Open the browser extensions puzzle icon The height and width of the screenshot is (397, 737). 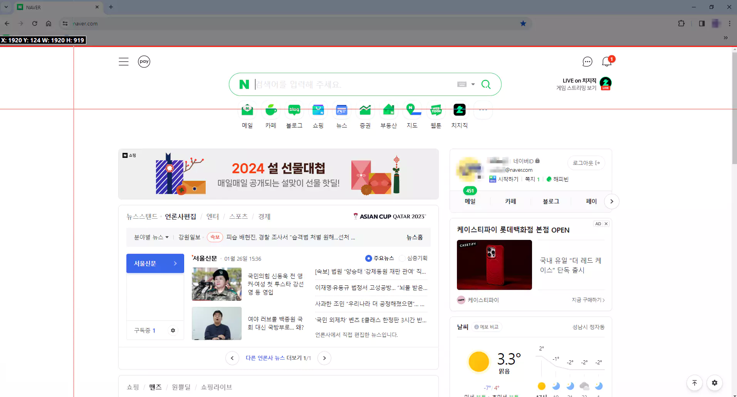682,23
